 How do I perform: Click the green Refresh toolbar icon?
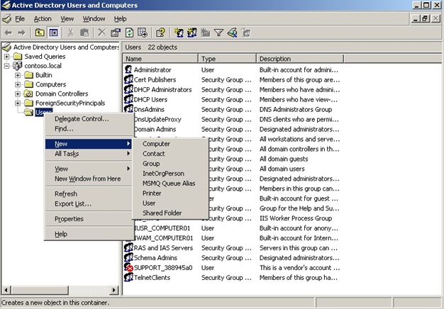(129, 33)
